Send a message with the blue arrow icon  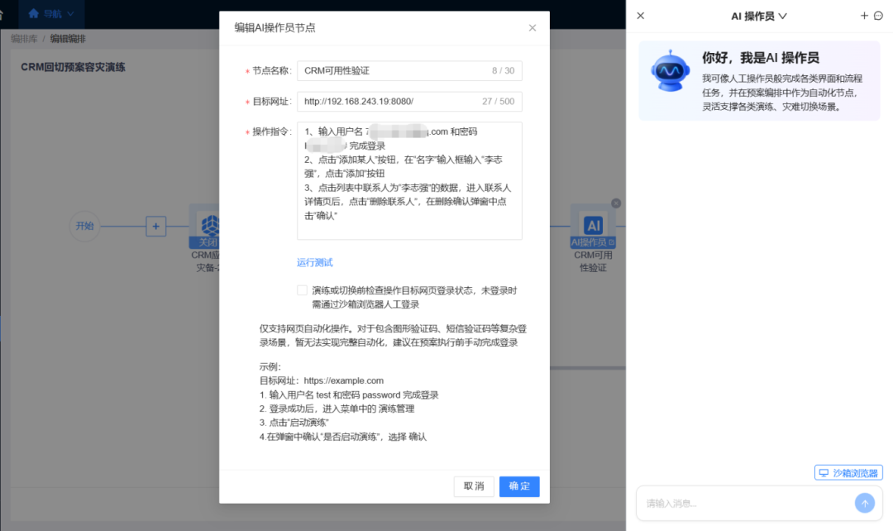tap(865, 503)
